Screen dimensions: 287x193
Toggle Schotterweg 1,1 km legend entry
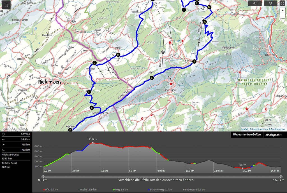[158, 190]
